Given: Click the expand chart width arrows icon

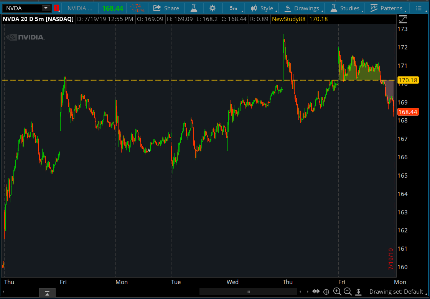Looking at the screenshot, I should point(316,292).
